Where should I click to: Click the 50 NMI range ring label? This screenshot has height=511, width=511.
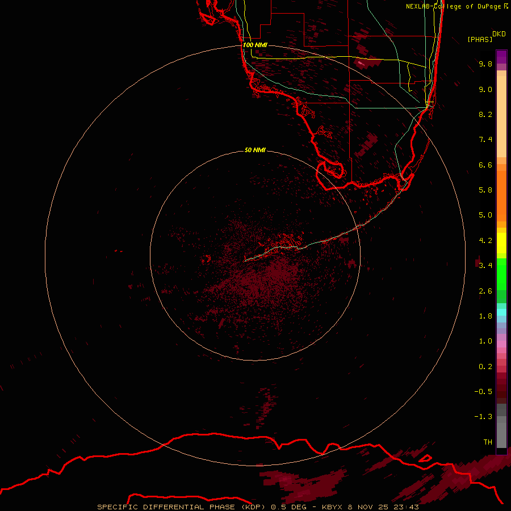tap(255, 150)
